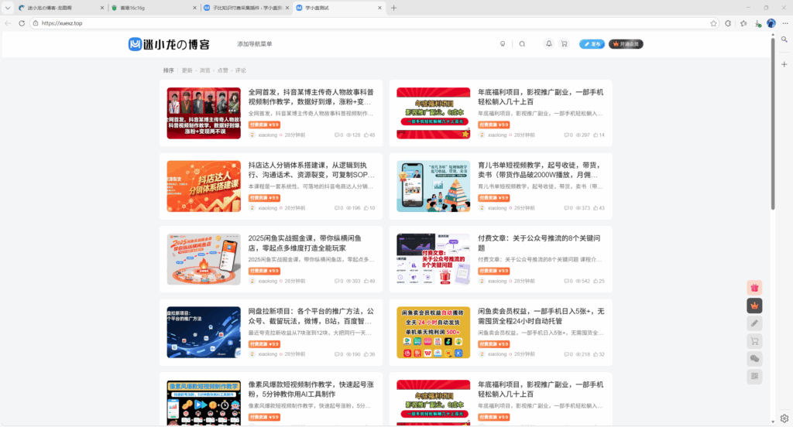Screen dimensions: 793x427
Task: Close the 16c16g browser tab
Action: [194, 8]
